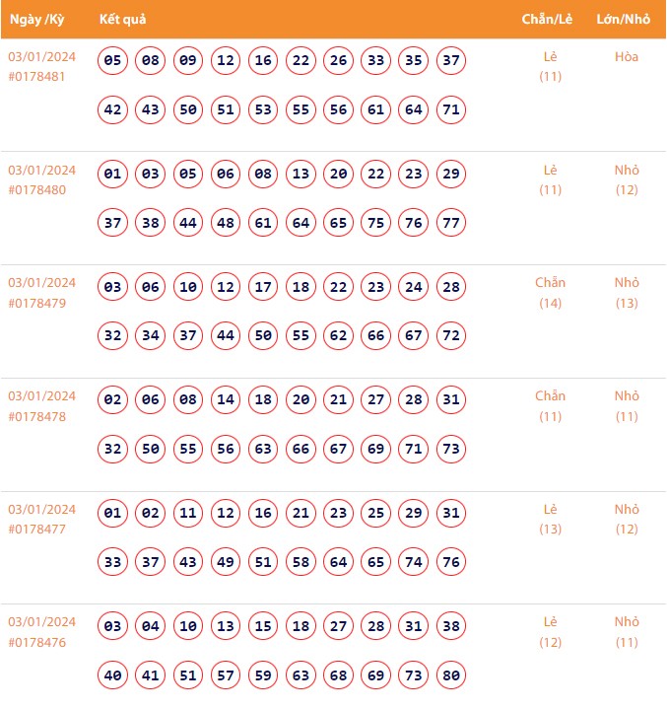Open draw number #0178481
667x709 pixels.
37,77
